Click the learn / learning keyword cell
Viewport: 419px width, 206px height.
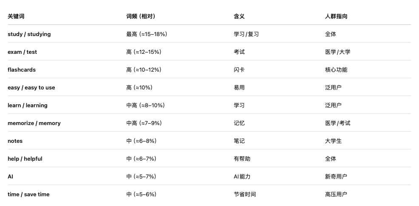28,106
